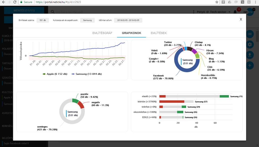This screenshot has width=259, height=147.
Task: Toggle the Apple series in the legend
Action: click(x=55, y=74)
